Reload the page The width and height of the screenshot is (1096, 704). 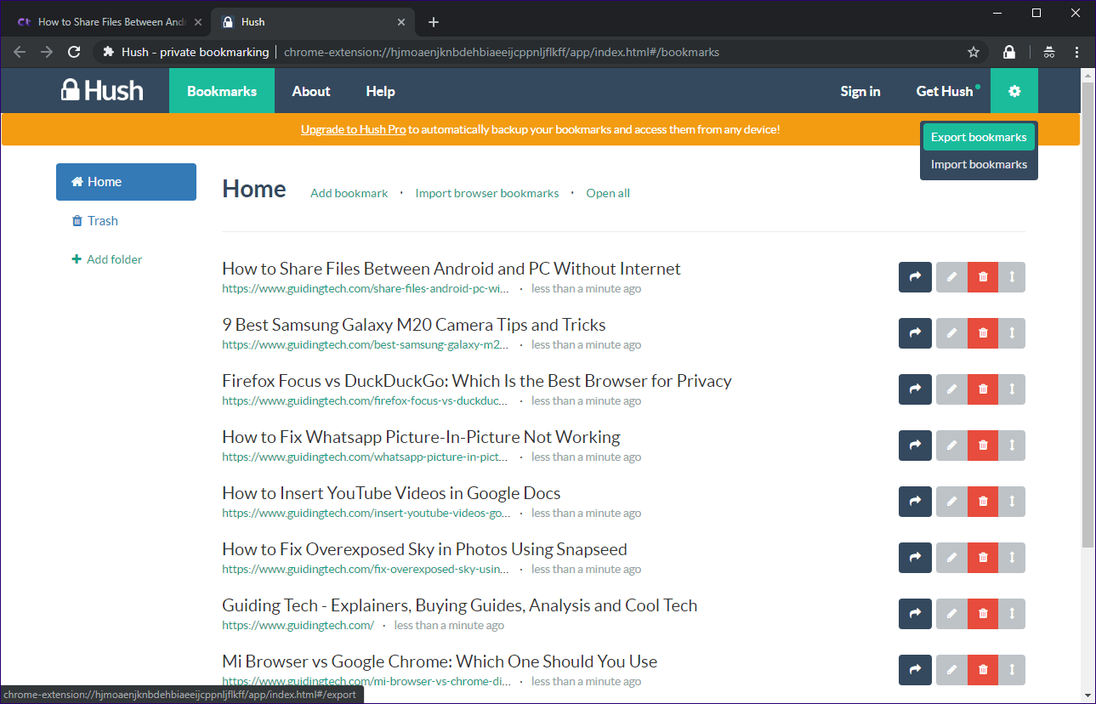(x=74, y=52)
